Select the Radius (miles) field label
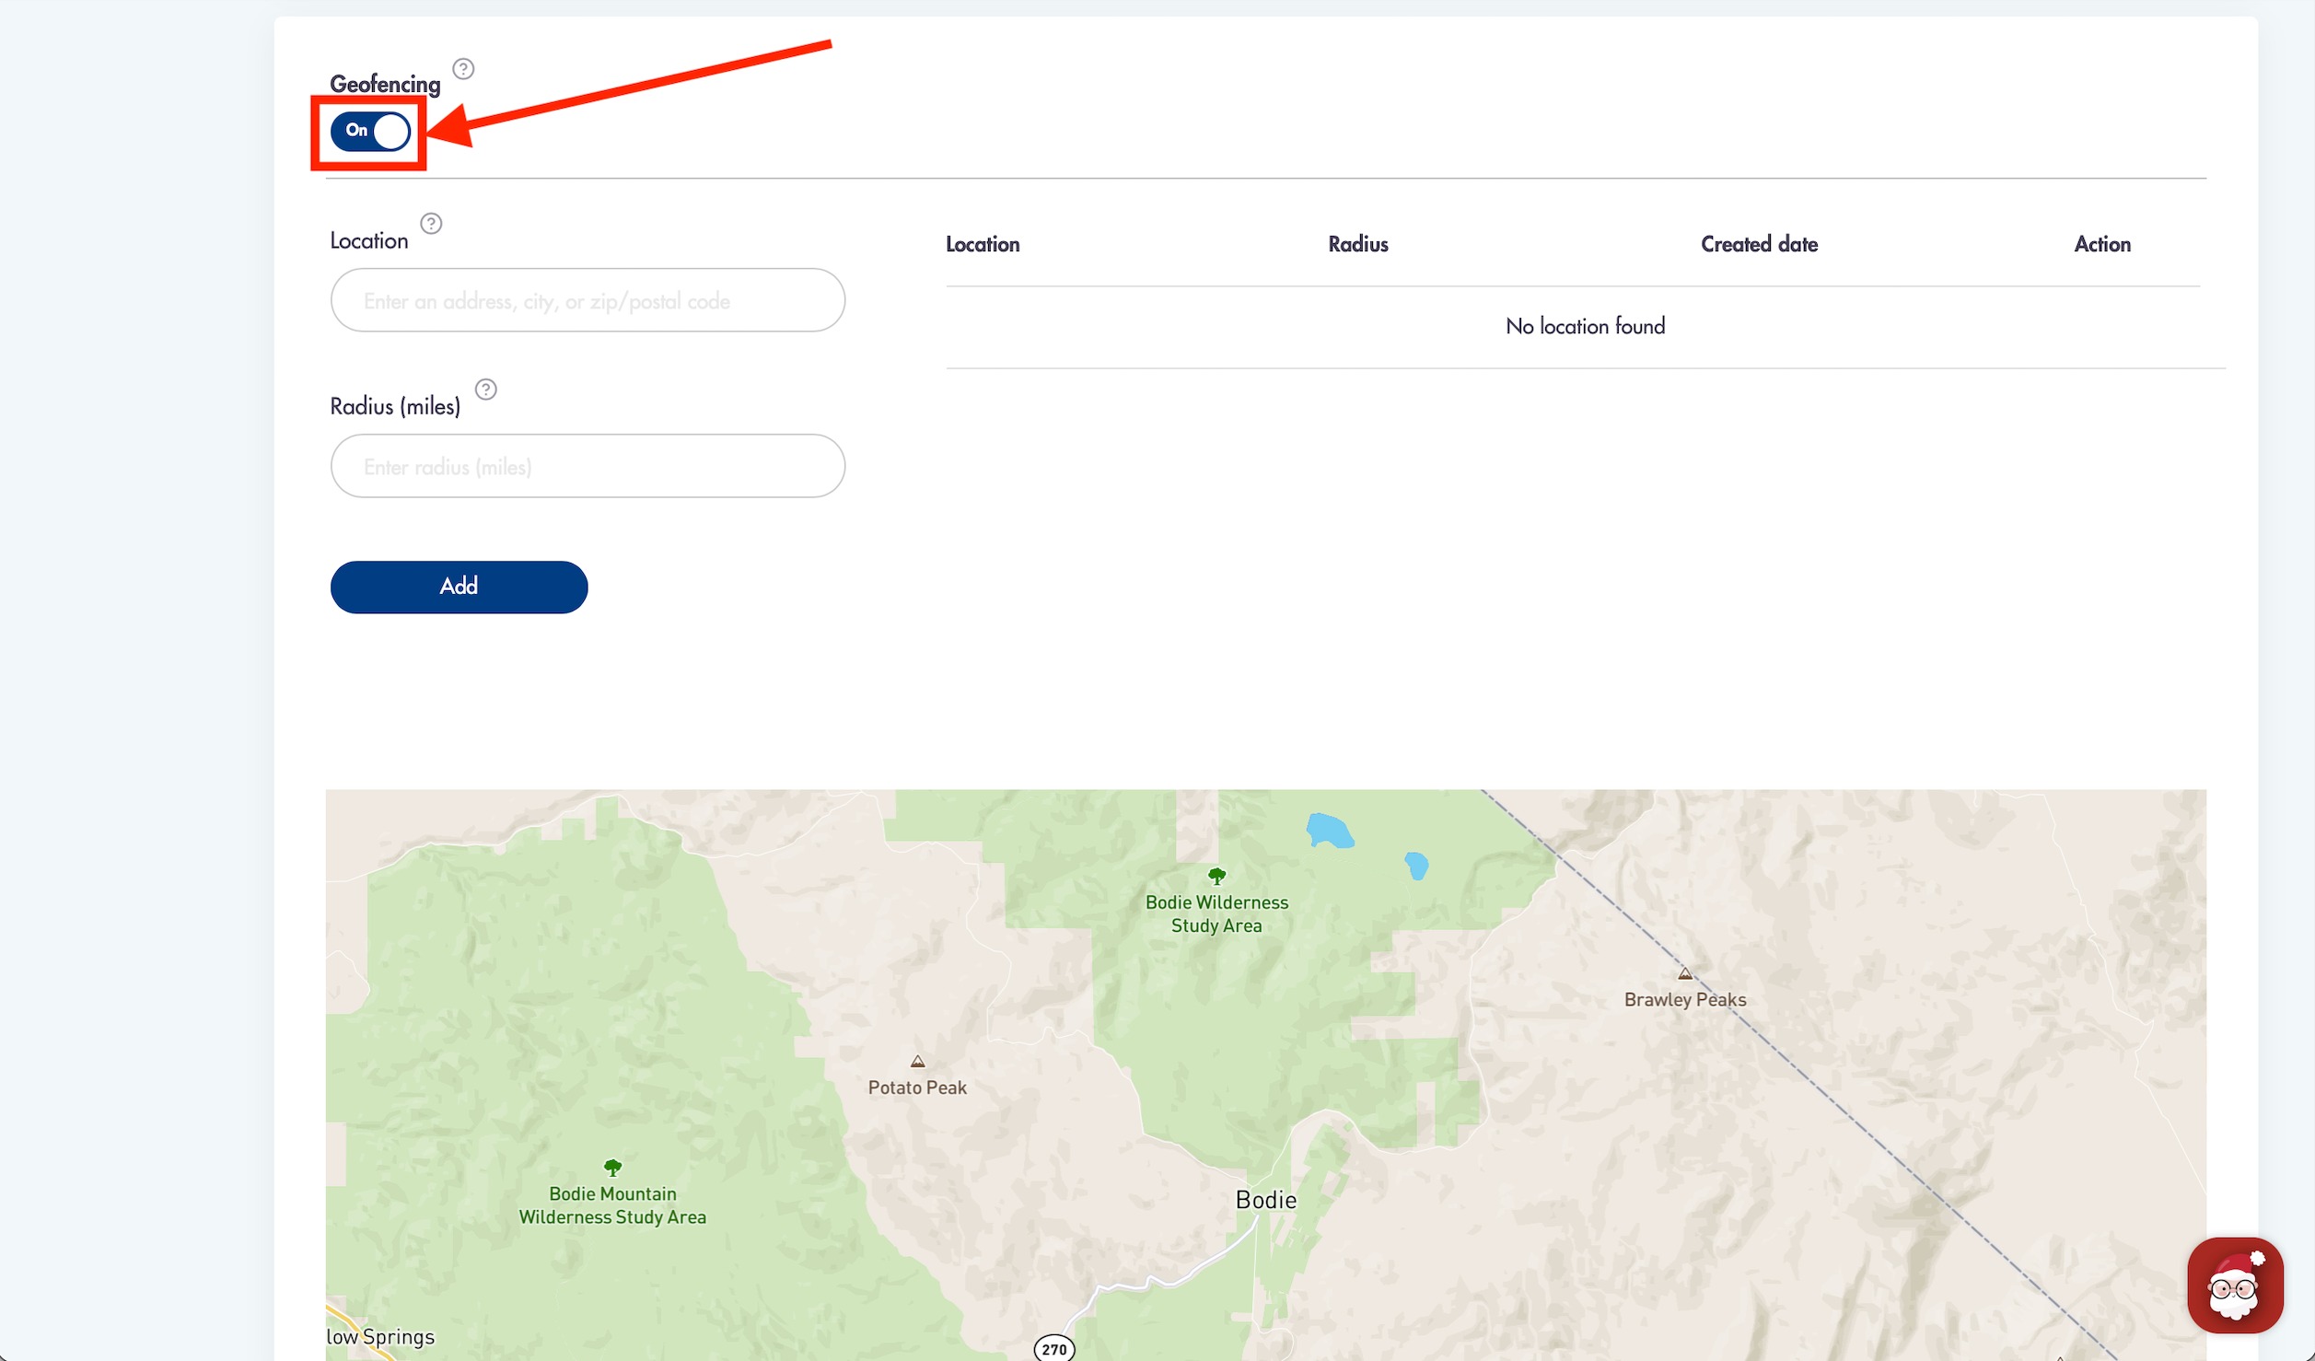 pyautogui.click(x=395, y=406)
